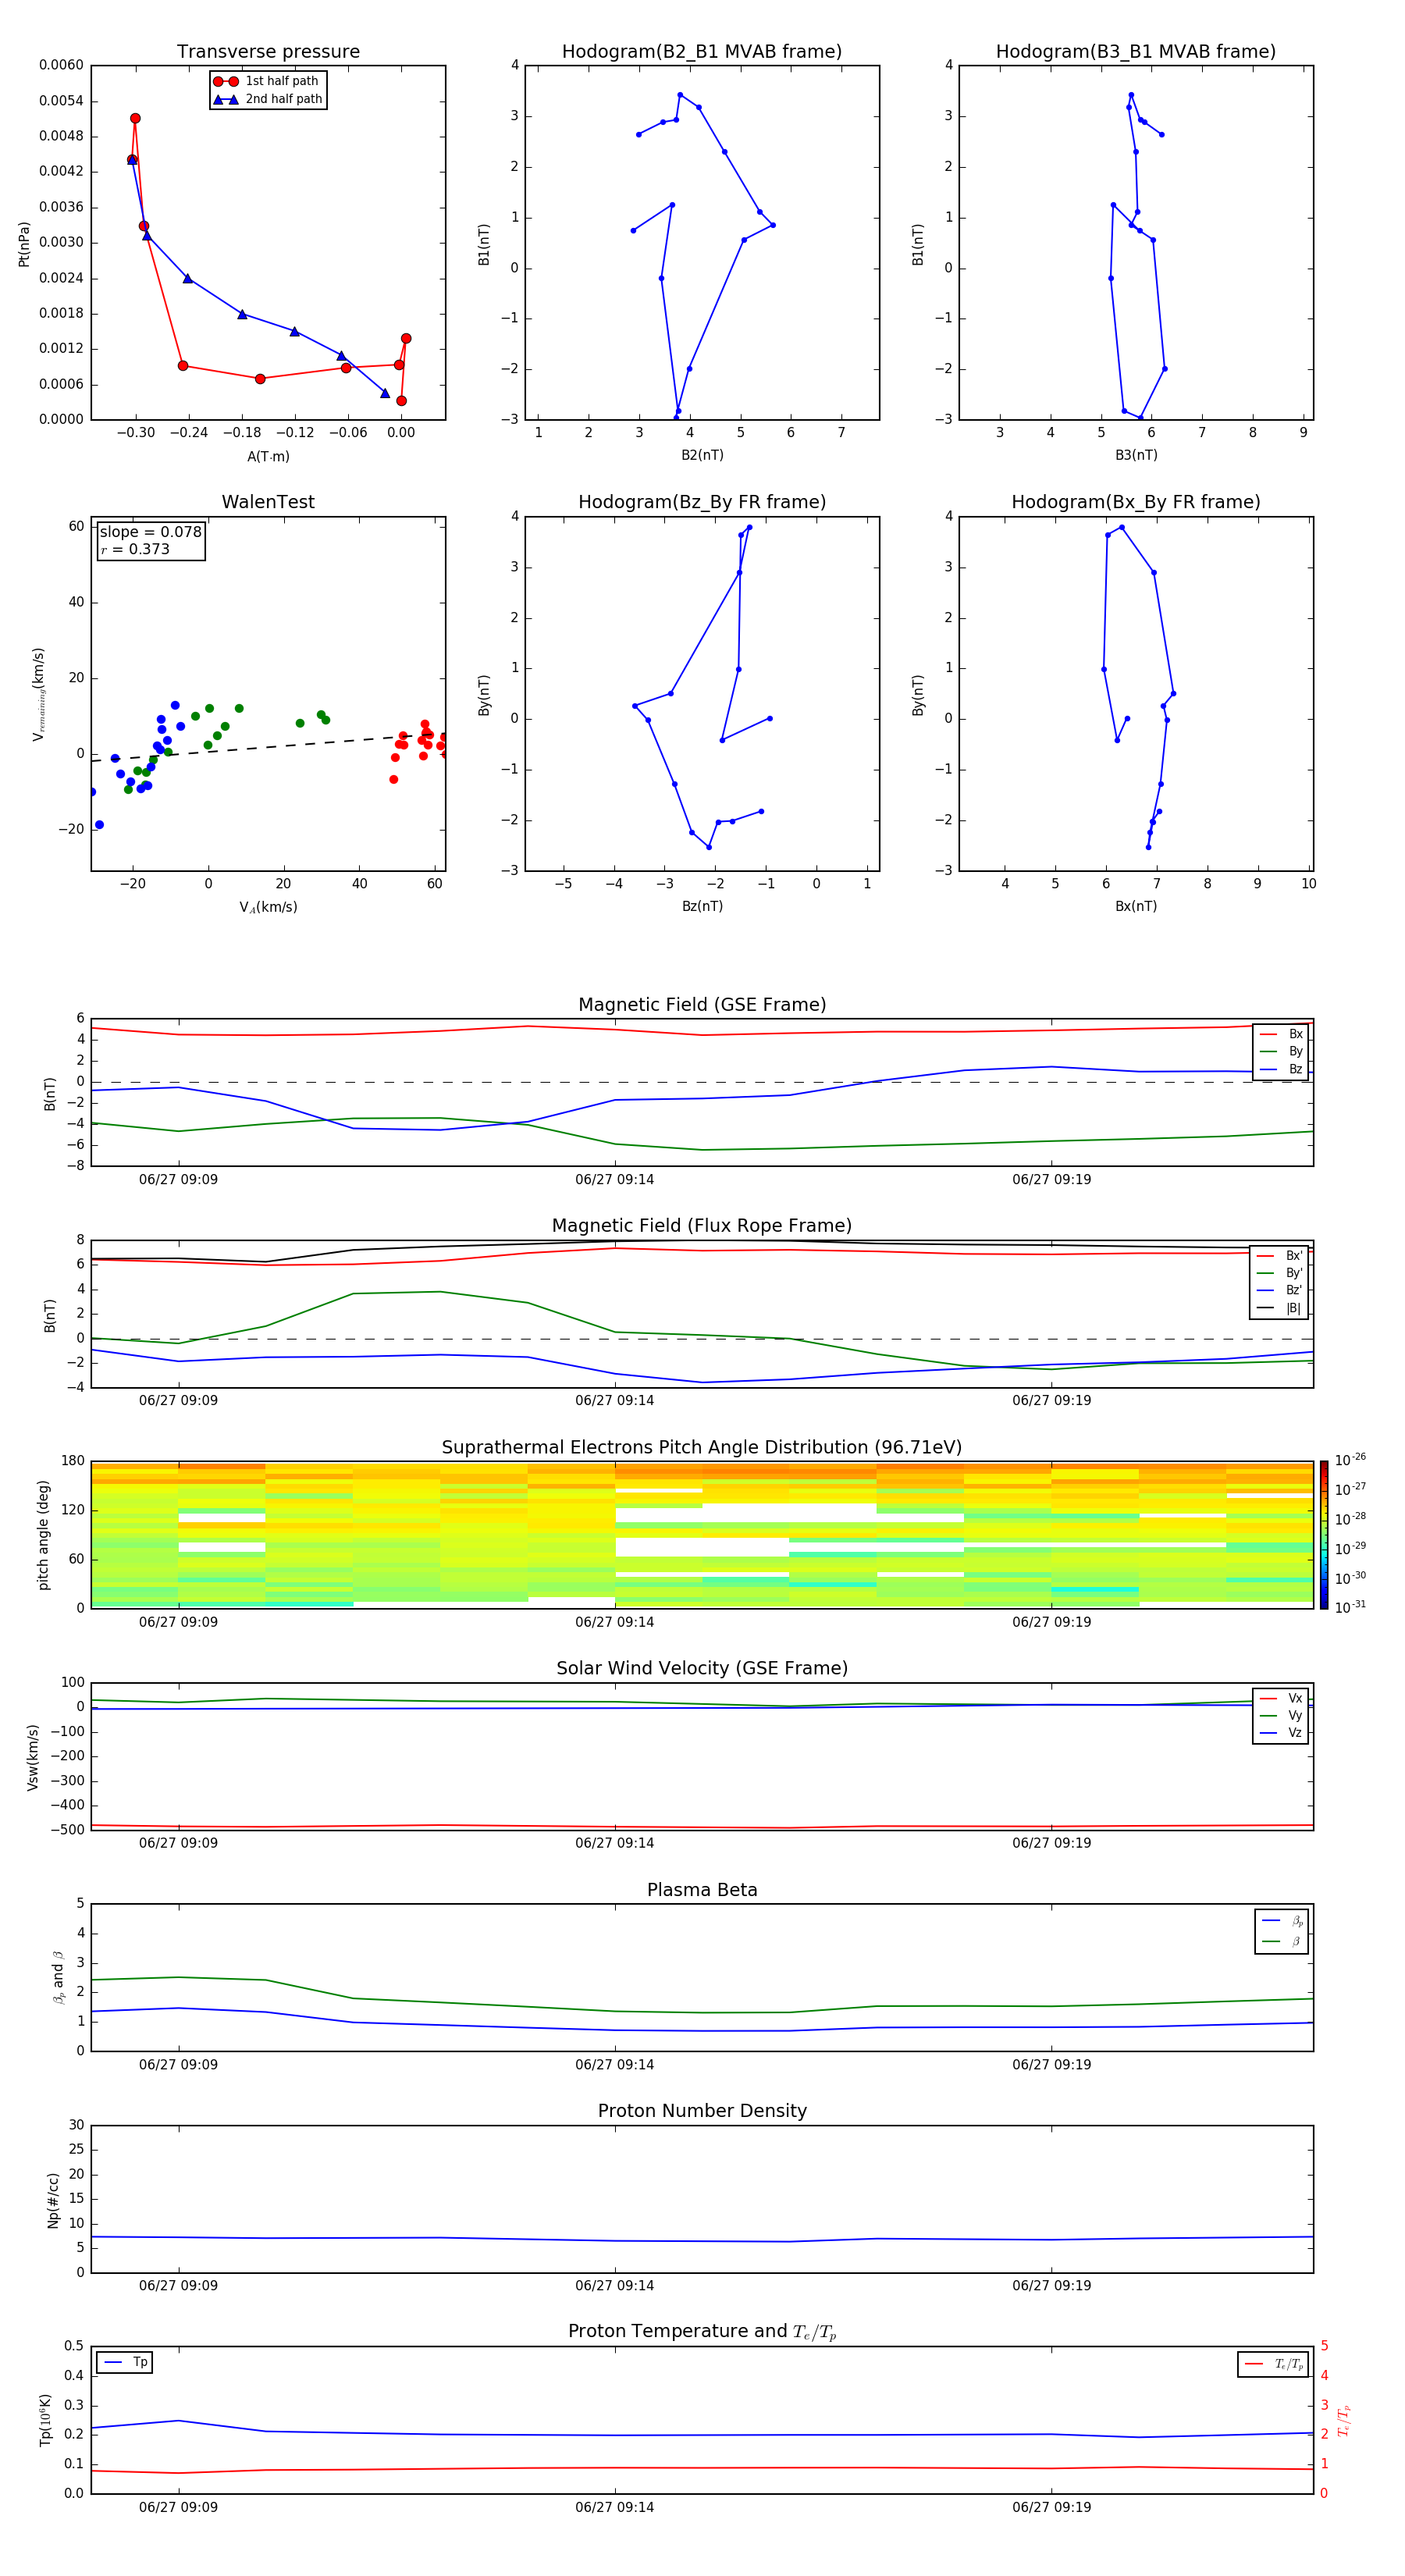The image size is (1405, 2576).
Task: Click the 'slope = 0.078' annotation
Action: click(150, 532)
